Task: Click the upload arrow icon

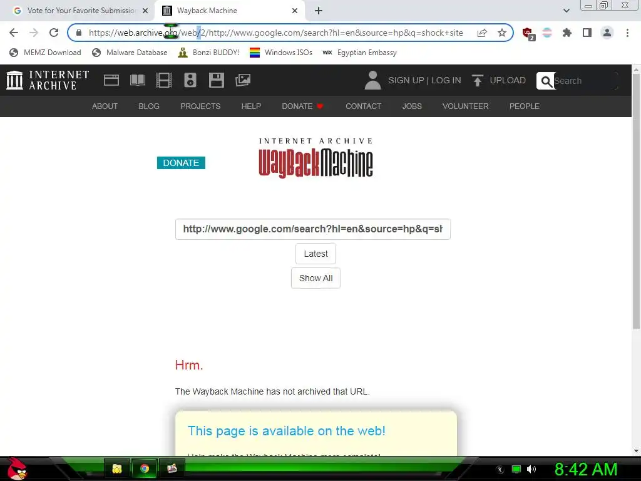Action: click(477, 80)
